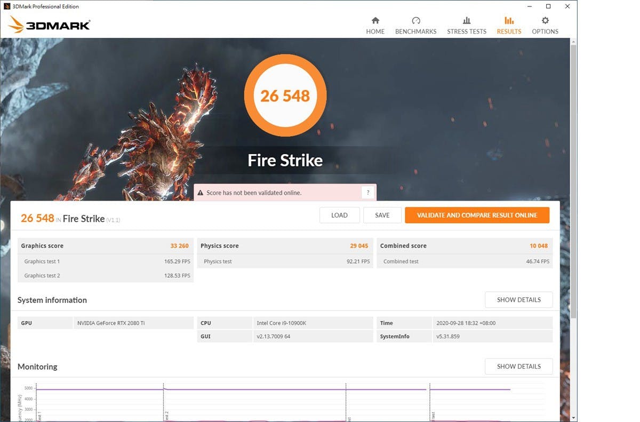This screenshot has width=640, height=422.
Task: Click the warning triangle in validation notice
Action: [x=201, y=193]
